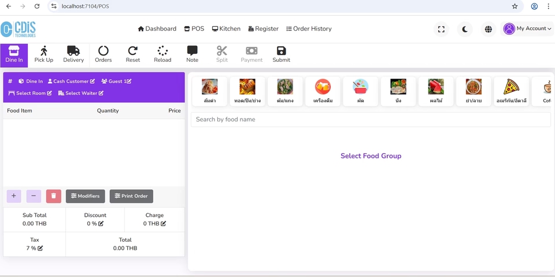Reload the POS data
Screen dimensions: 555x277
click(x=162, y=54)
